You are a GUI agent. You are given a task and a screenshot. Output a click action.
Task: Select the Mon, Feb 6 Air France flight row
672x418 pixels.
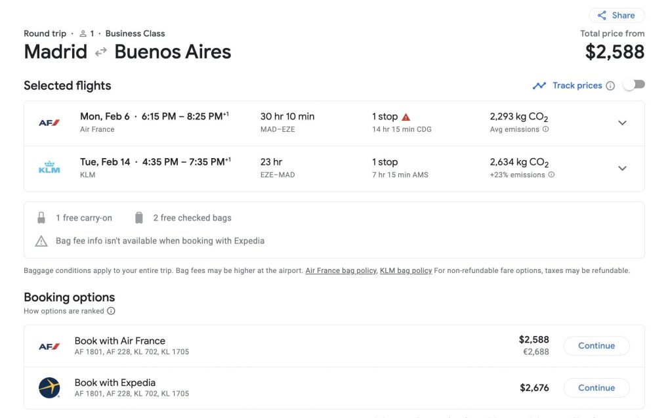[334, 123]
